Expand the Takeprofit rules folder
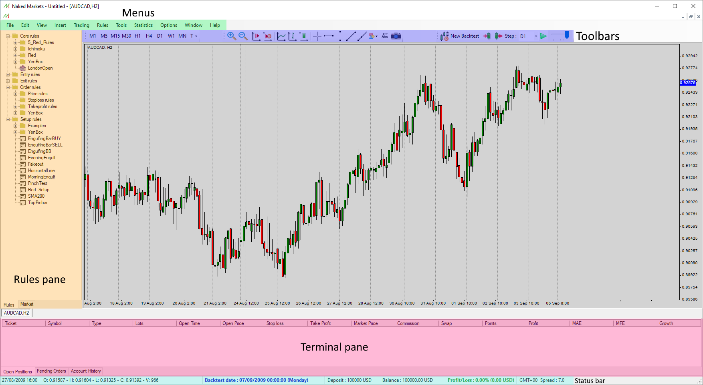Screen dimensions: 703x385 click(15, 106)
